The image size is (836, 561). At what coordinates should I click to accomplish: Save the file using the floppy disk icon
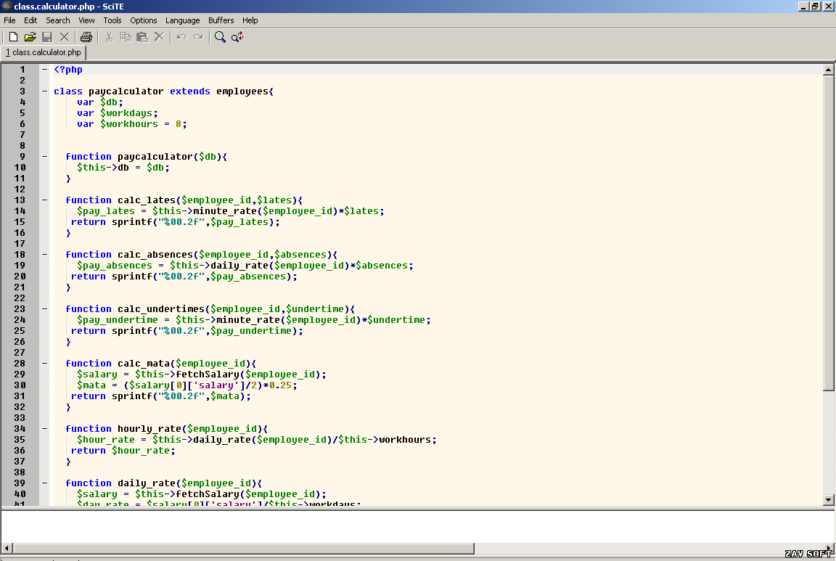click(47, 37)
